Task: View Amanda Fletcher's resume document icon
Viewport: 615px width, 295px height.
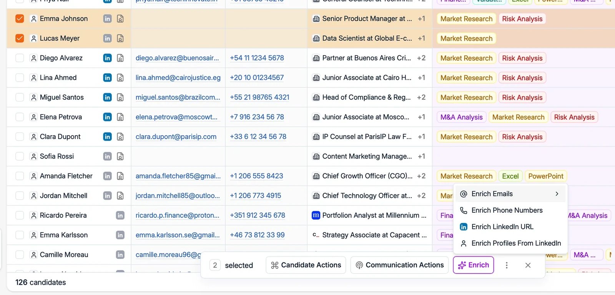Action: [x=120, y=176]
